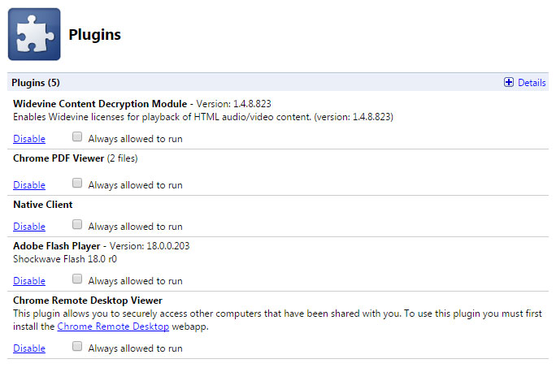556x372 pixels.
Task: Disable the Native Client plugin
Action: pos(29,227)
